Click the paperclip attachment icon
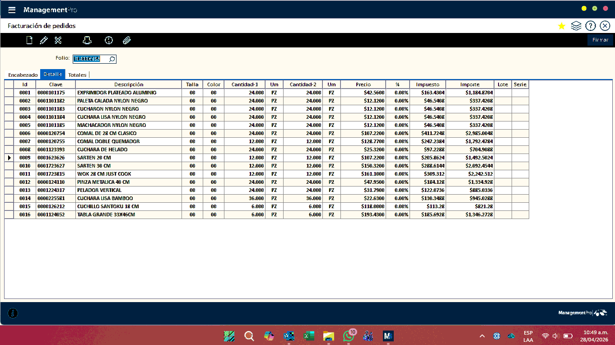The height and width of the screenshot is (345, 615). (x=127, y=40)
